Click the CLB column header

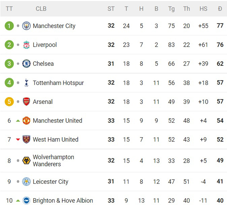point(41,9)
